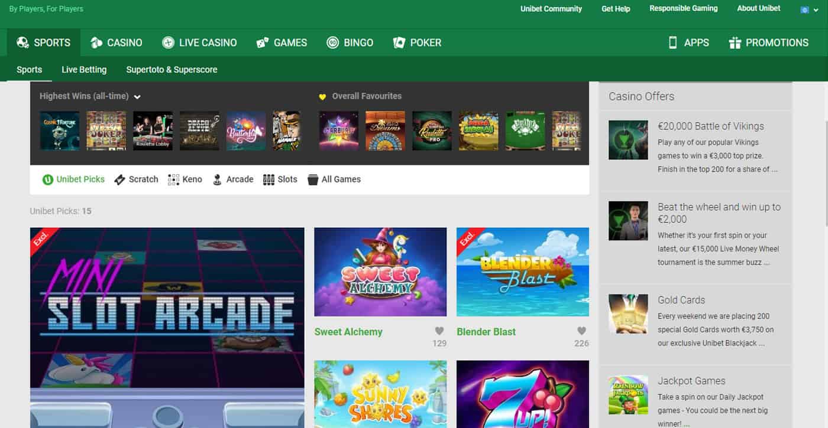Open the Games section in navigation bar
Screen dimensions: 828x428
click(x=282, y=43)
